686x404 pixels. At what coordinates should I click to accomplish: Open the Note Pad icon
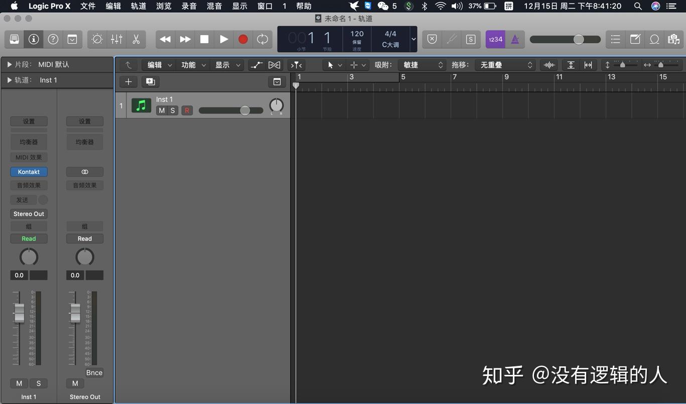(635, 39)
